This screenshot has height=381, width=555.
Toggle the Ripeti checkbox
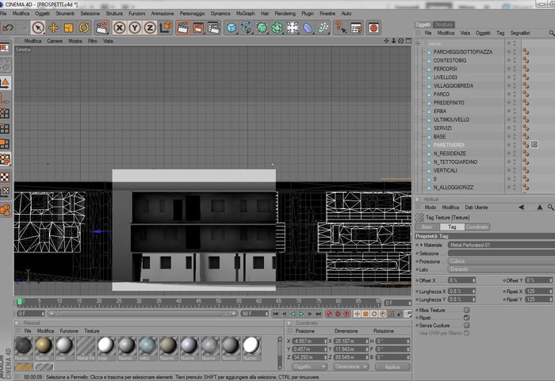466,318
